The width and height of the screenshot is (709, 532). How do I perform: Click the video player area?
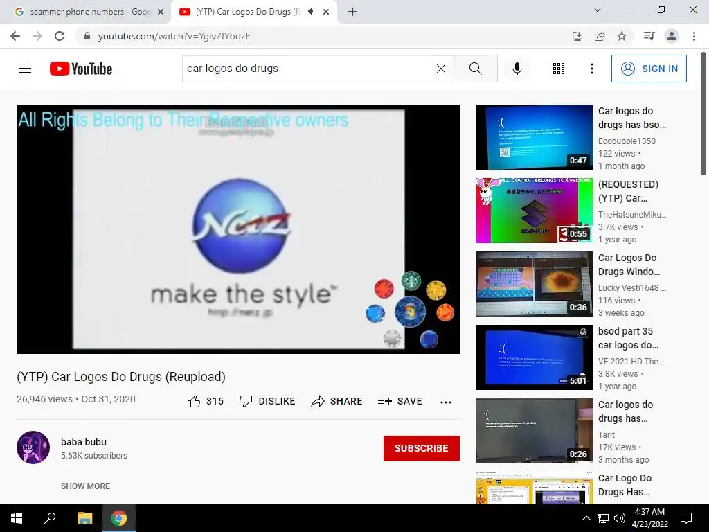tap(238, 229)
